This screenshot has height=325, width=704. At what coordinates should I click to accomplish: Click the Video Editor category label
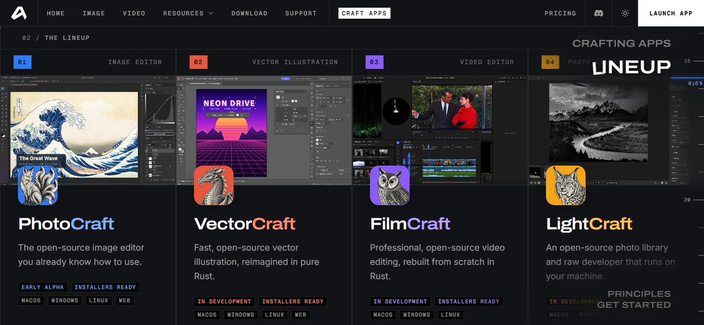(487, 62)
